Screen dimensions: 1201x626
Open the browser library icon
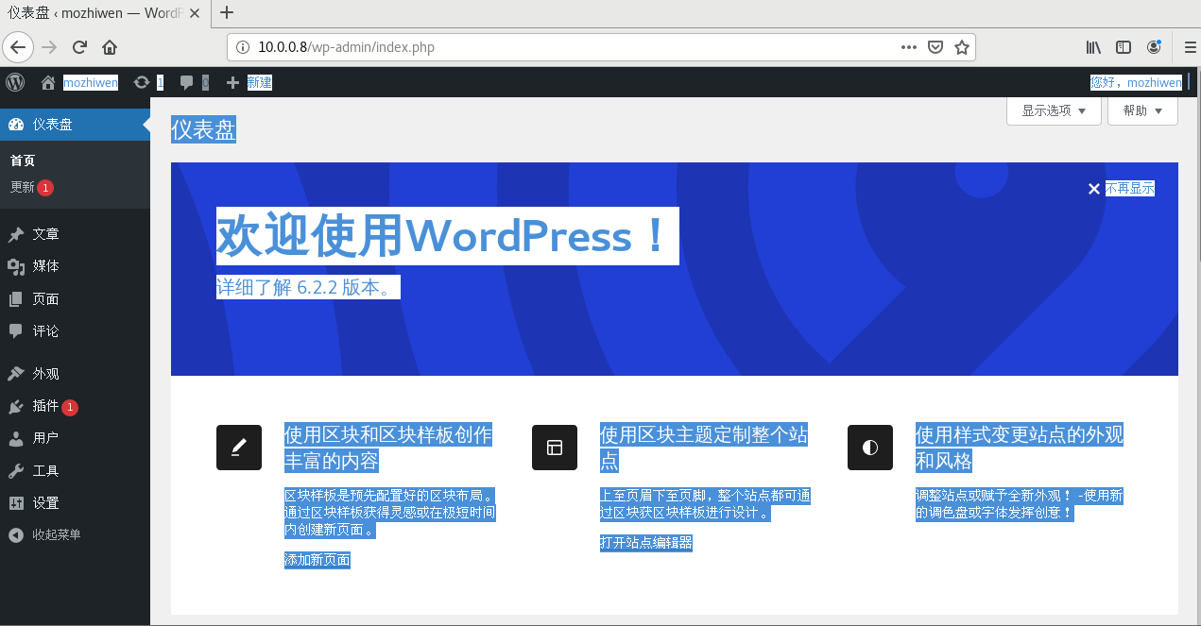tap(1093, 47)
